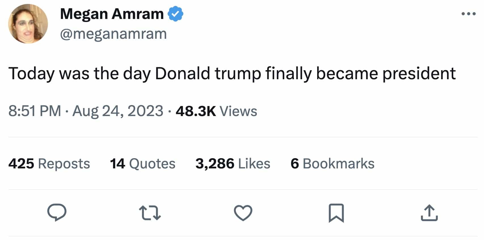Click the word "Today" in the tweet
This screenshot has width=484, height=240.
pyautogui.click(x=31, y=74)
